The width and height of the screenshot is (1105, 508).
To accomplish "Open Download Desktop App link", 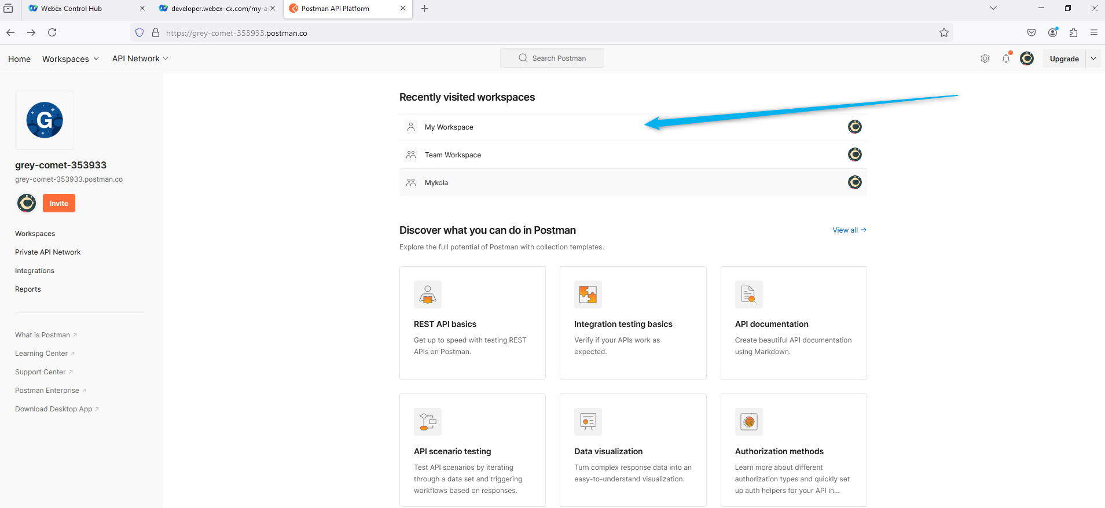I will click(57, 409).
